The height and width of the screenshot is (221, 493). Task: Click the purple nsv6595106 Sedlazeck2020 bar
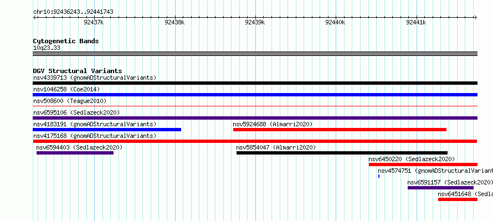point(255,118)
